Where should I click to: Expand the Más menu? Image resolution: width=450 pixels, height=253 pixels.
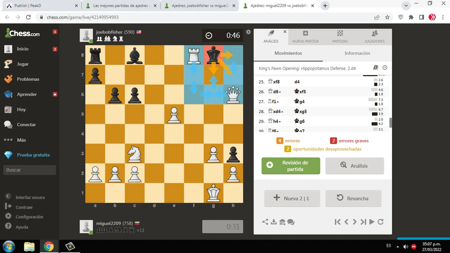pyautogui.click(x=21, y=140)
